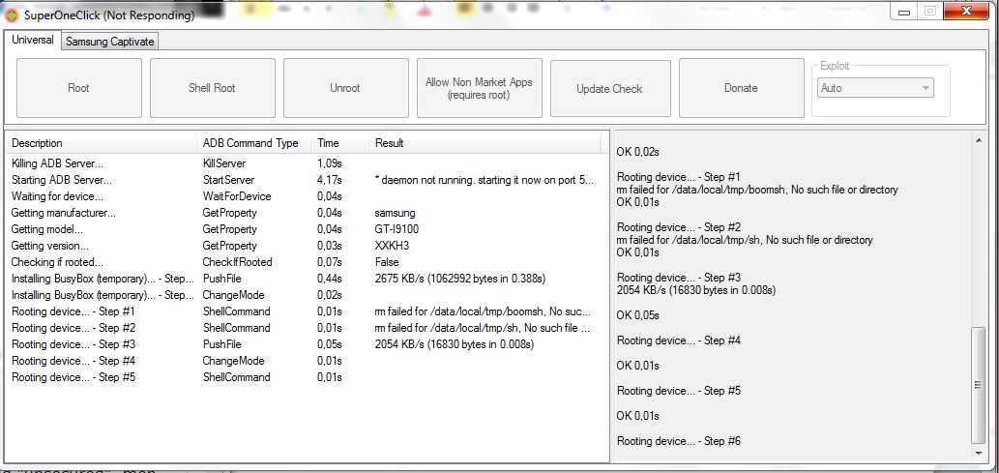Screen dimensions: 999x473
Task: Click the daemon not running result cell
Action: point(485,180)
